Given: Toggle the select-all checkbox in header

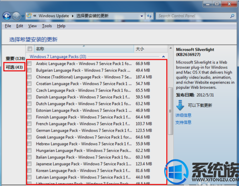Looking at the screenshot, I should pos(30,49).
